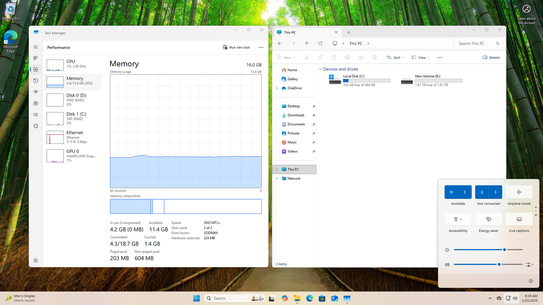Open App history in Task Manager sidebar
This screenshot has height=305, width=543.
tap(36, 81)
